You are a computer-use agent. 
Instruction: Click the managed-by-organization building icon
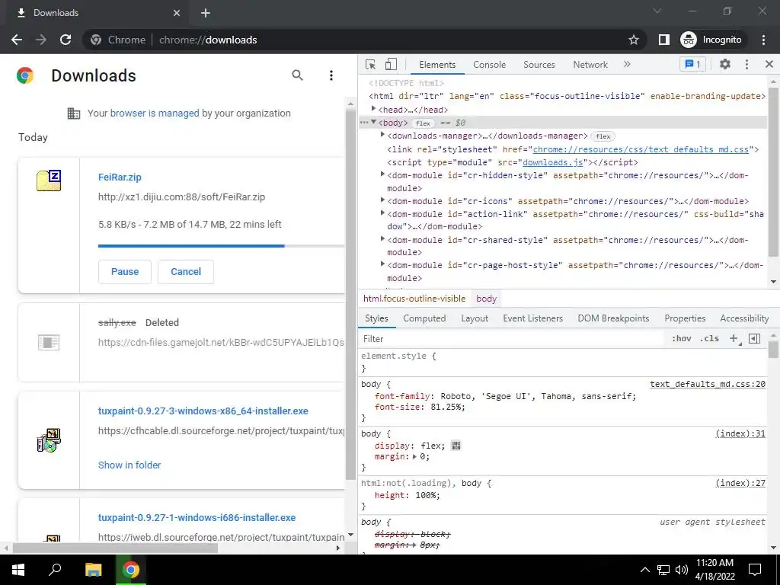pos(74,113)
